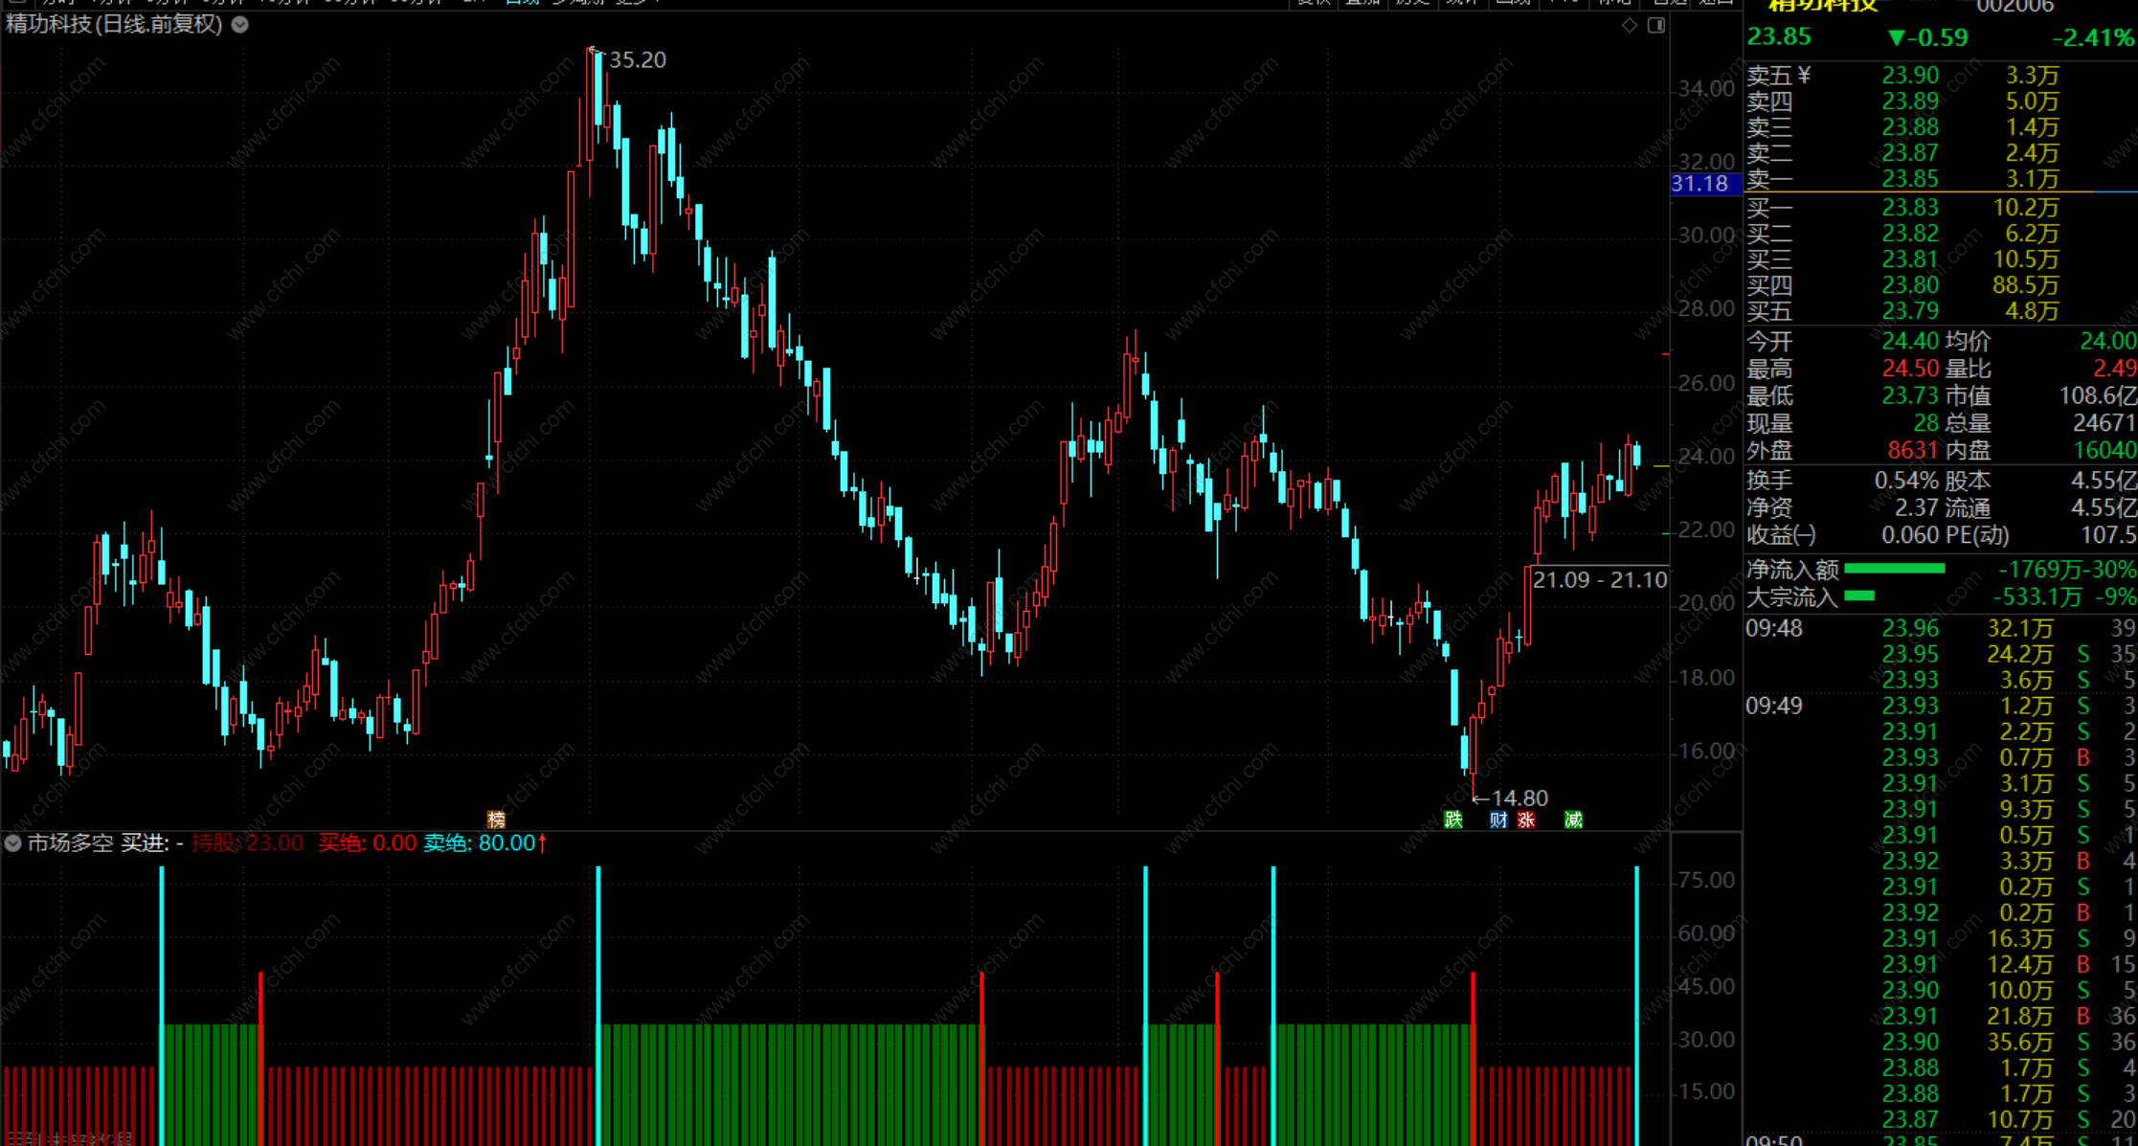Click the 买绝 indicator value label
The image size is (2138, 1146).
tap(367, 843)
